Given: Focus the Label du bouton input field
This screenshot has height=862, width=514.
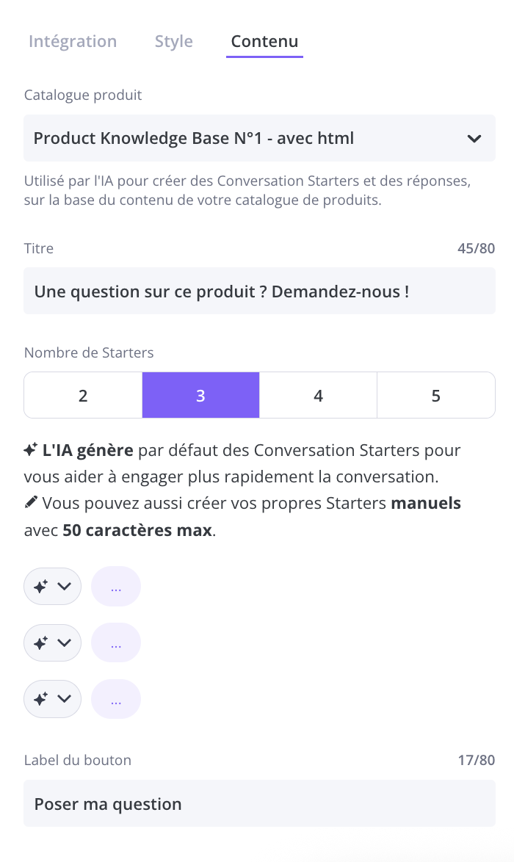Looking at the screenshot, I should click(259, 804).
